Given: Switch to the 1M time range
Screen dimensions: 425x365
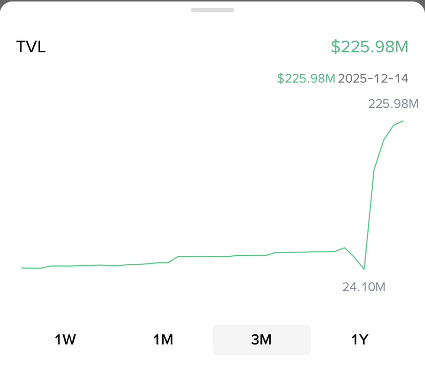Looking at the screenshot, I should [x=163, y=339].
